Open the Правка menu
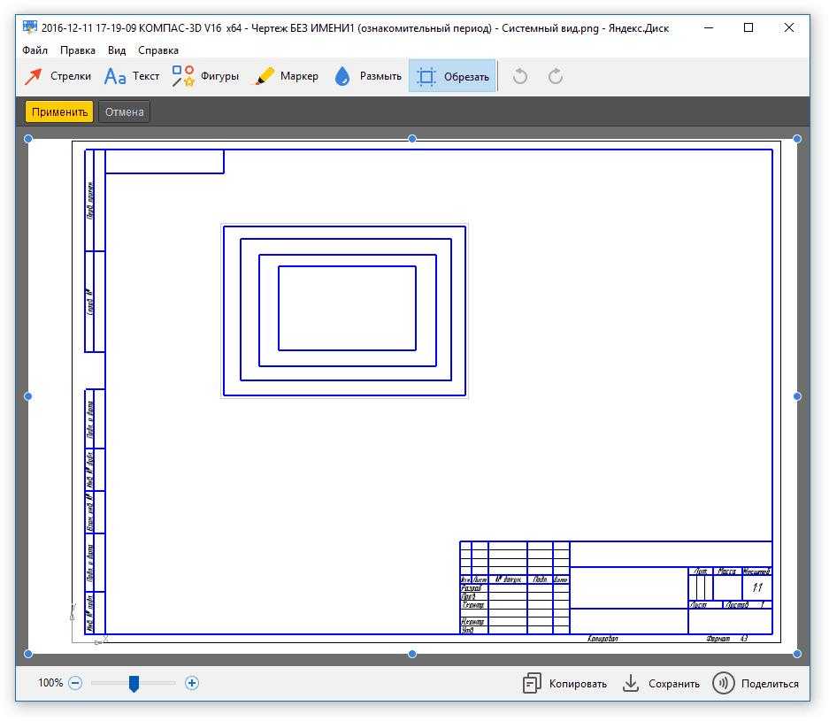 78,50
